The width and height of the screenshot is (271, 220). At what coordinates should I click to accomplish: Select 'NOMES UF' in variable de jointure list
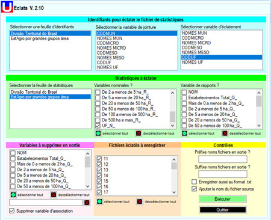coord(137,67)
